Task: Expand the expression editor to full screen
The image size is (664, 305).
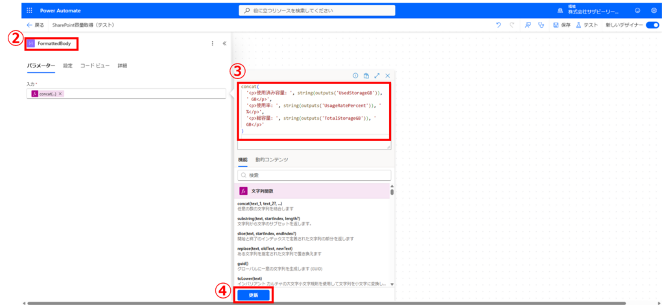Action: click(x=377, y=76)
